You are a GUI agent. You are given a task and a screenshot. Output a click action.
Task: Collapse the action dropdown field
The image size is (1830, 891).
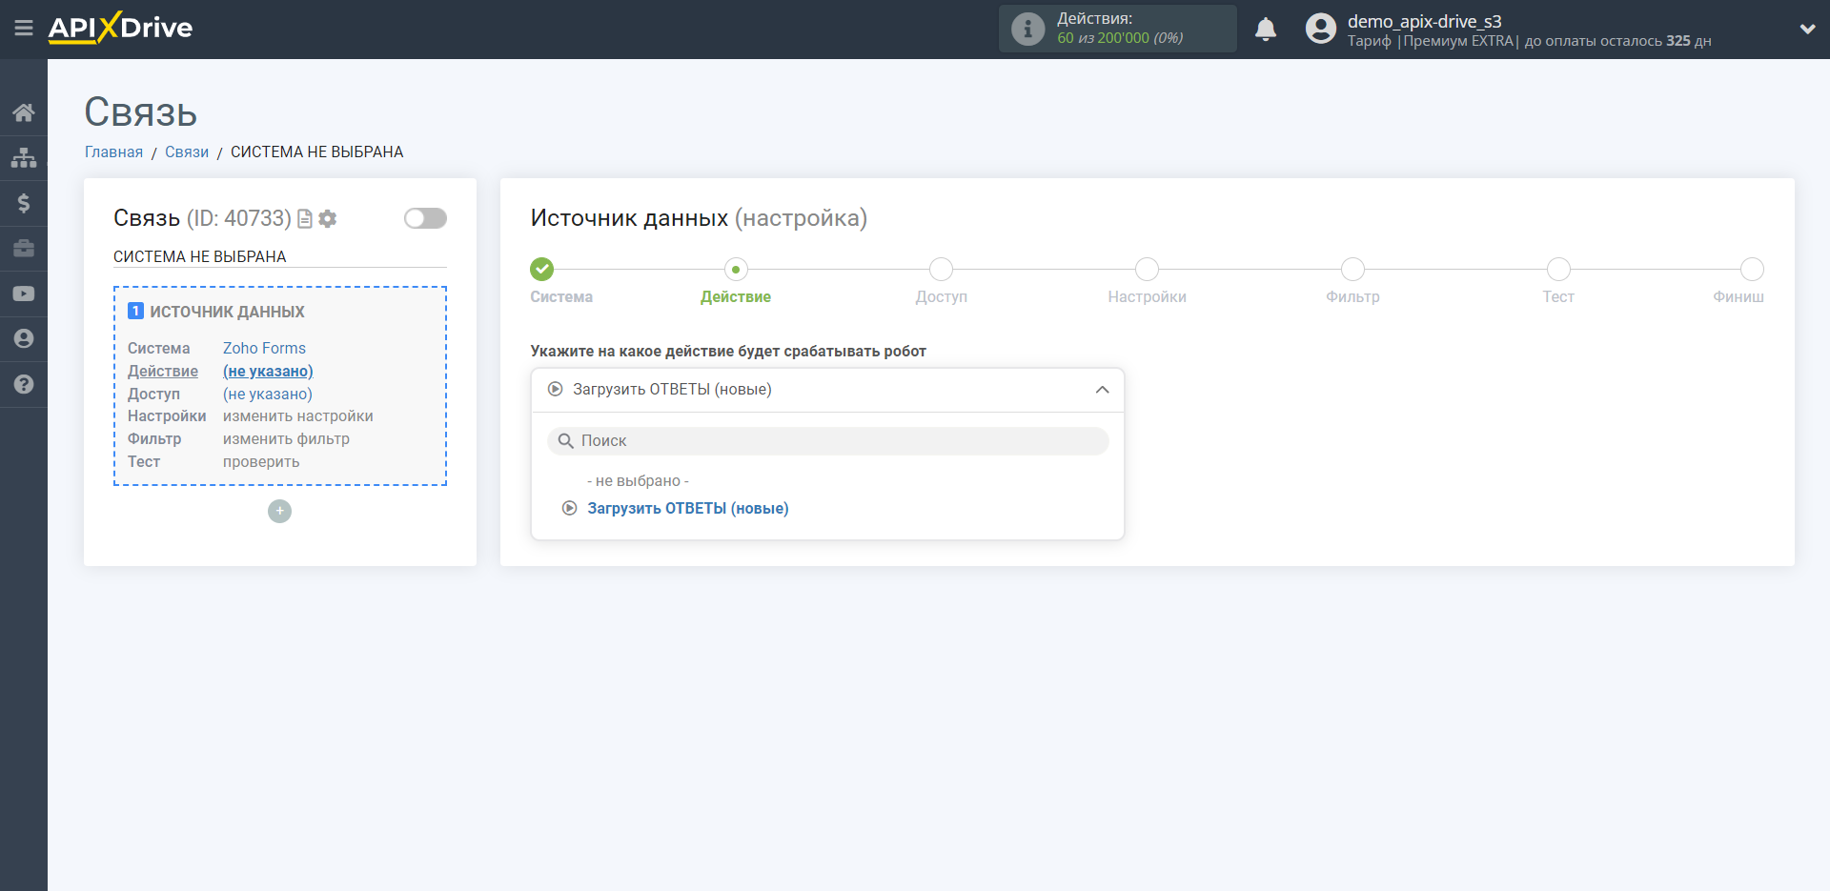[x=827, y=390]
